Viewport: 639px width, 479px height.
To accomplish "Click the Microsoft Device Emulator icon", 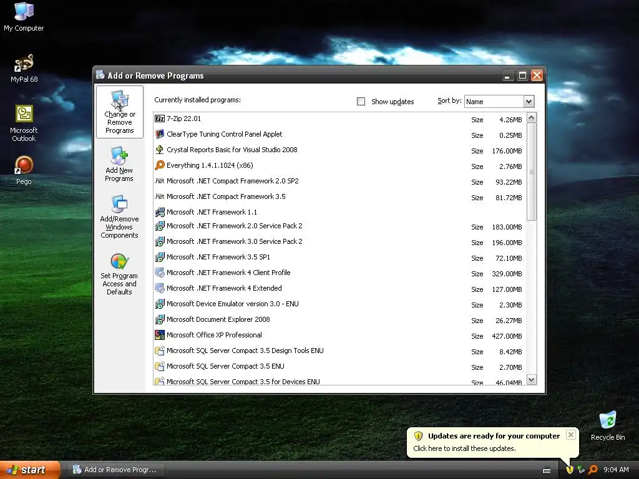I will click(160, 304).
